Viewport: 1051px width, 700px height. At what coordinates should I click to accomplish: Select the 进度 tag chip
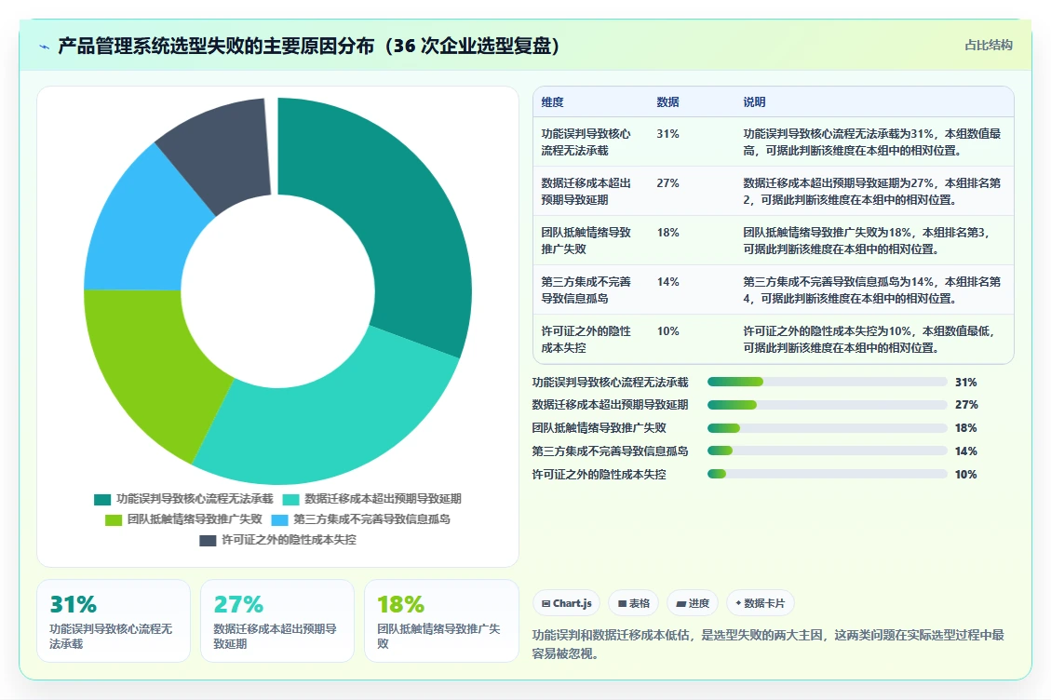693,603
